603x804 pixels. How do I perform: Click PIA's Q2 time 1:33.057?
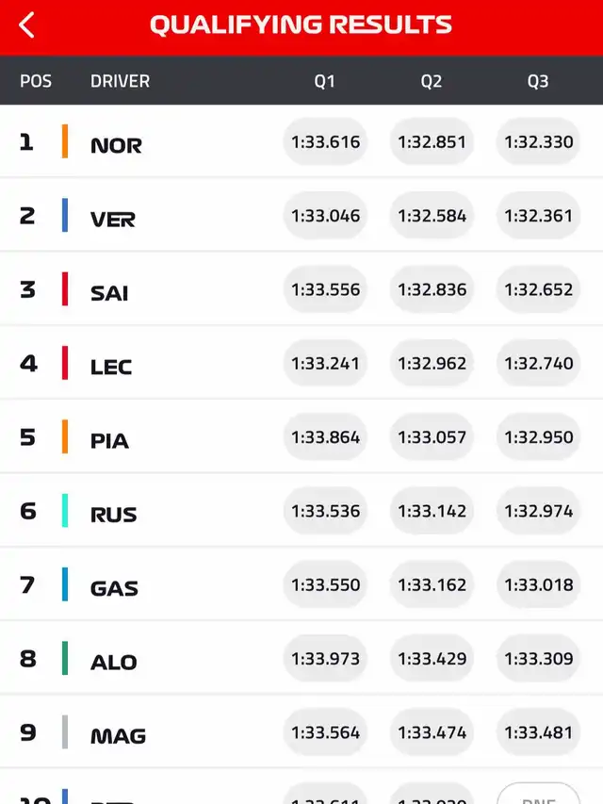click(432, 436)
